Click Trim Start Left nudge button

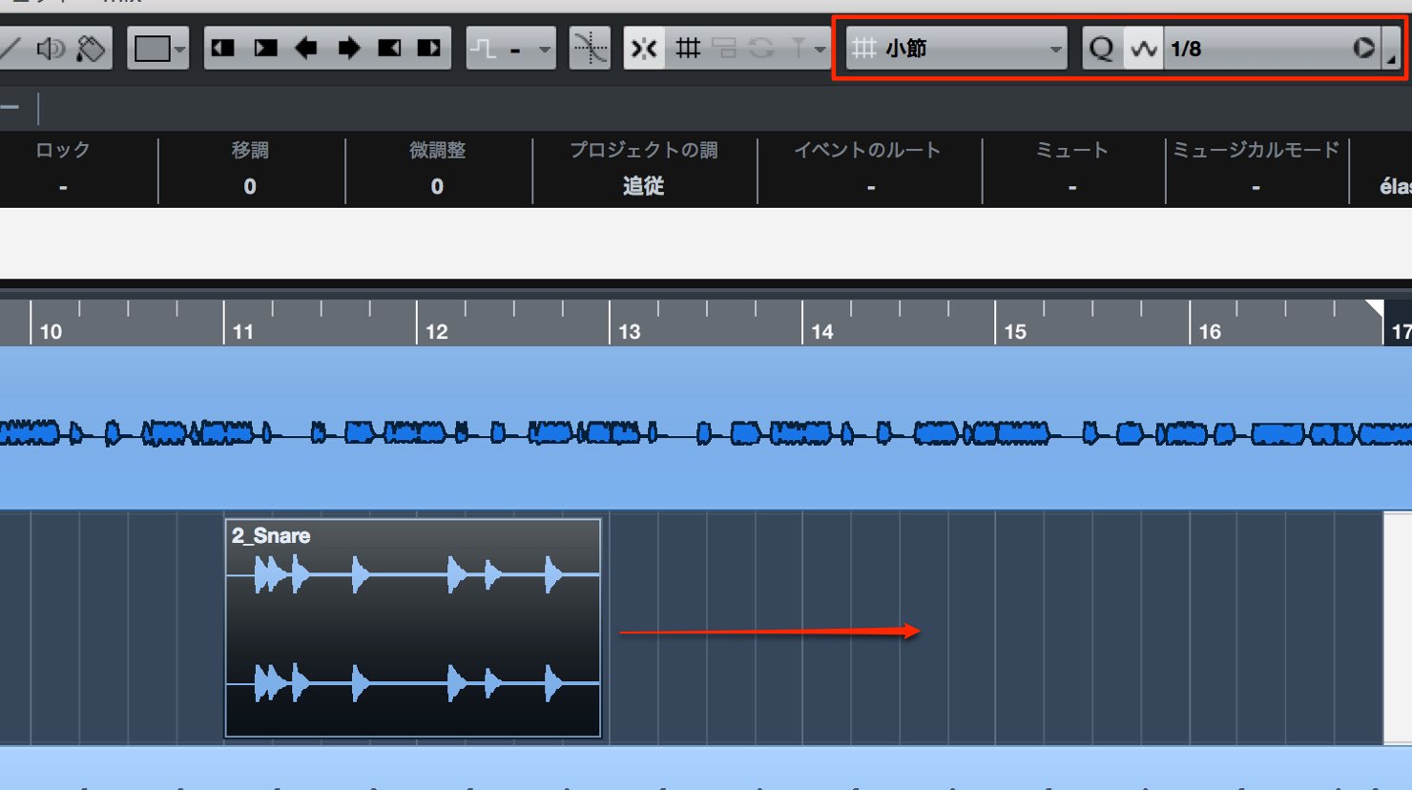pos(223,49)
